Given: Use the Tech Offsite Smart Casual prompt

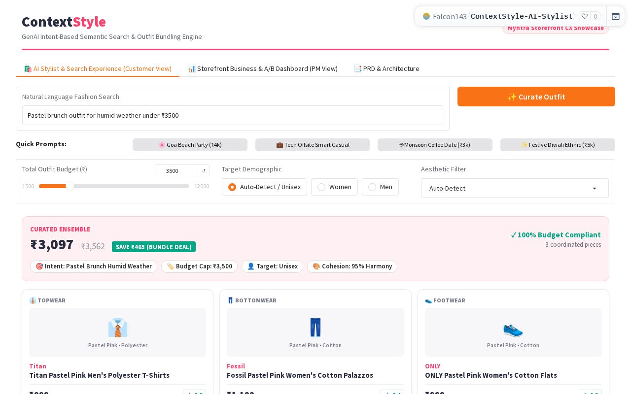Looking at the screenshot, I should coord(313,145).
